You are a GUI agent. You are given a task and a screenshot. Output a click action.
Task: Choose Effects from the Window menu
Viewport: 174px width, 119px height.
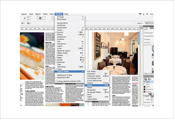tap(70, 35)
